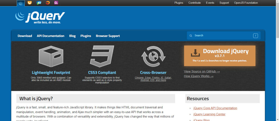Open the Browser Support nav item
The height and width of the screenshot is (121, 279).
[x=108, y=36]
